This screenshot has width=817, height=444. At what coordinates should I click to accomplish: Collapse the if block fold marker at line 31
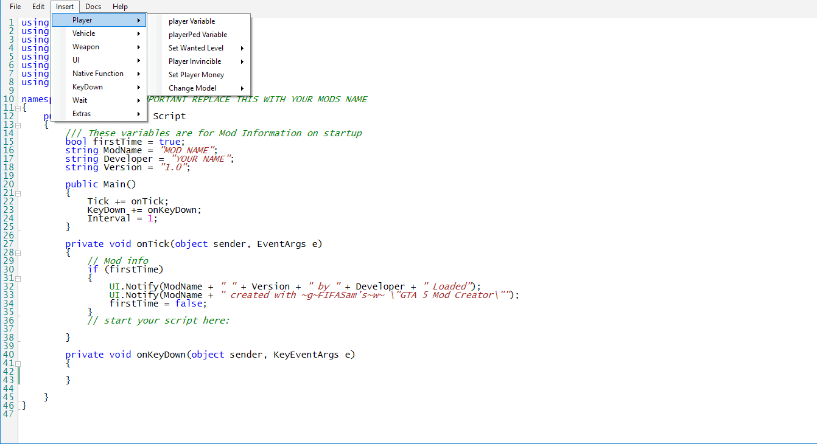18,278
